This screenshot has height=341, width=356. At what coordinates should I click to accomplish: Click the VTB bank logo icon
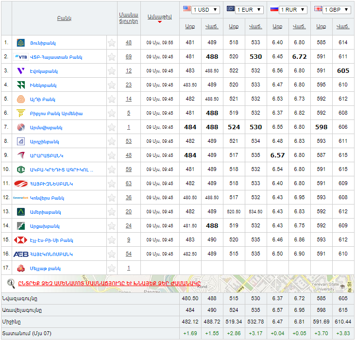(21, 57)
